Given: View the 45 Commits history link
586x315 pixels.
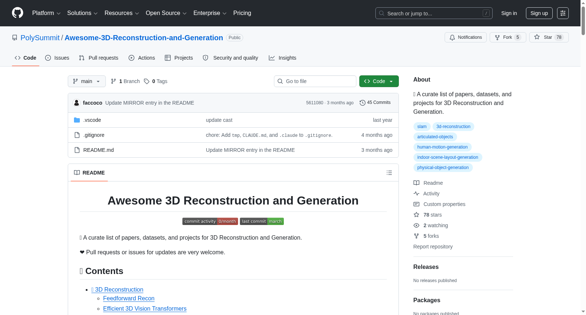Looking at the screenshot, I should click(375, 103).
